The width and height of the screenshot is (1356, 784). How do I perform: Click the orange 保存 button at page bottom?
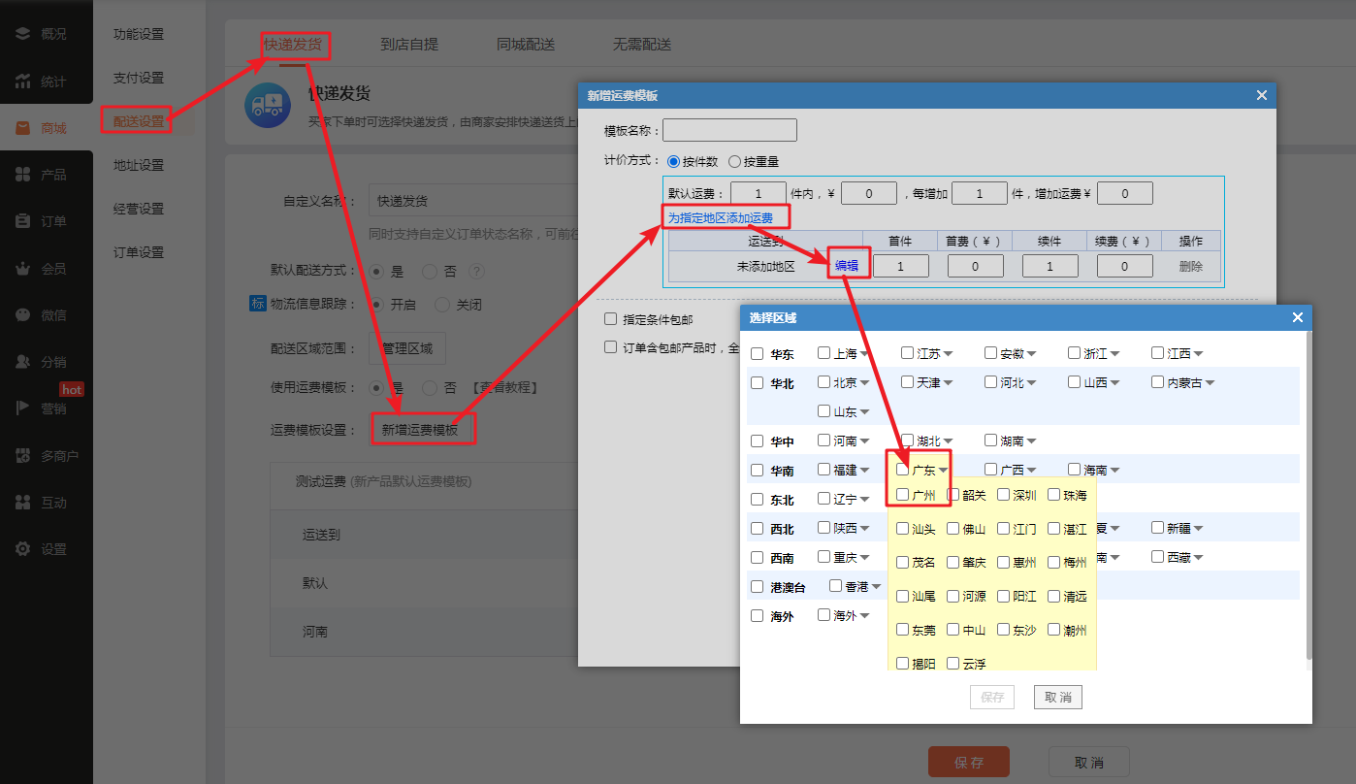(969, 763)
